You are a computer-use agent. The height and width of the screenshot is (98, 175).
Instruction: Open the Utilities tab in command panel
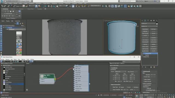click(157, 21)
